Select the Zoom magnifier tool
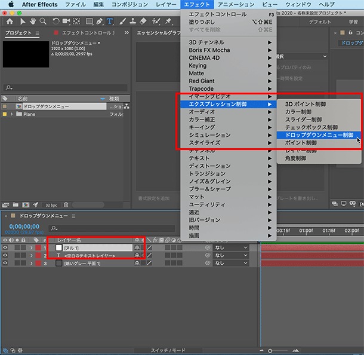Screen dimensions: 364x355 click(x=43, y=22)
